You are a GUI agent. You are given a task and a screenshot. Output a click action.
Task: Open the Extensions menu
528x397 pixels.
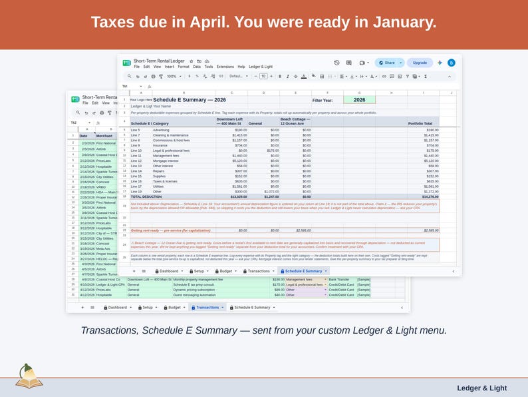point(225,67)
